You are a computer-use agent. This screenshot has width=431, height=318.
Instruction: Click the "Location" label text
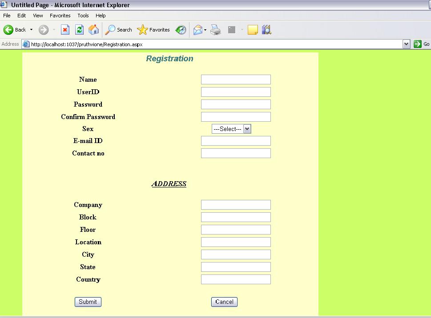[x=88, y=242]
